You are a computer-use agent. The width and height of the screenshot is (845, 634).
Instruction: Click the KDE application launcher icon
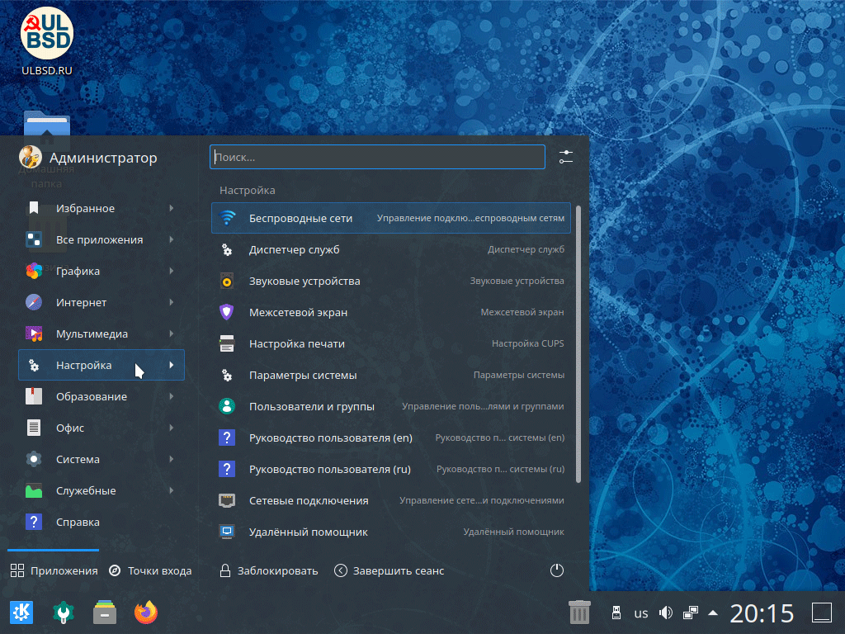(21, 613)
